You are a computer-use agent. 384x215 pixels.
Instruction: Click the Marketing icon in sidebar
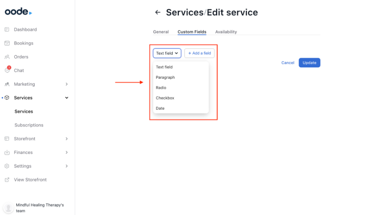(7, 84)
